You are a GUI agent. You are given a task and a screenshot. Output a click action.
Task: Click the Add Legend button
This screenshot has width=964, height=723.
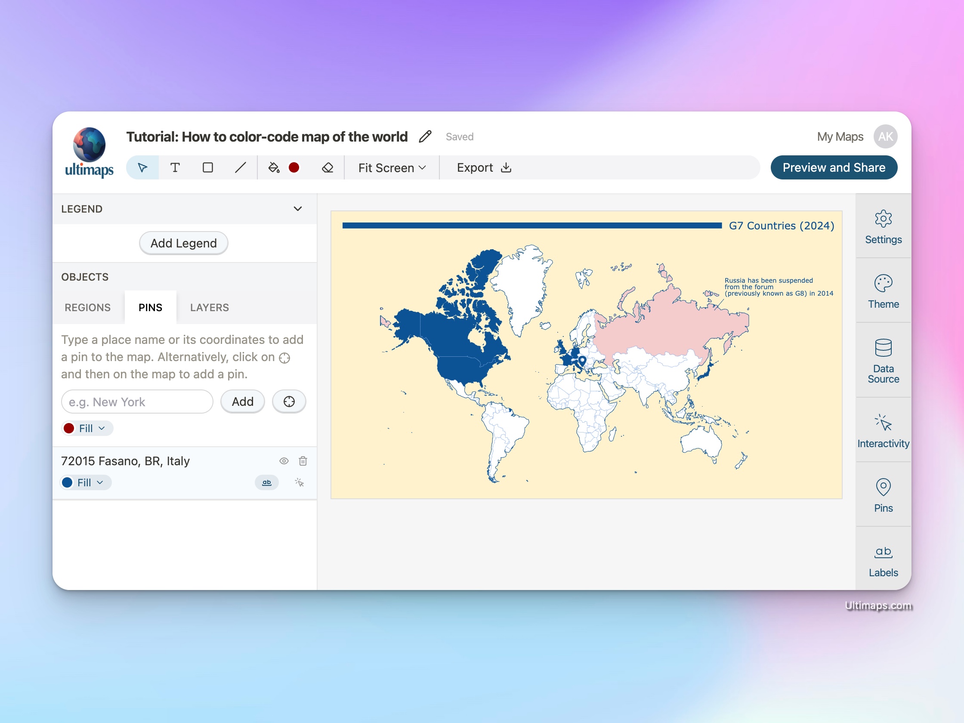(184, 243)
